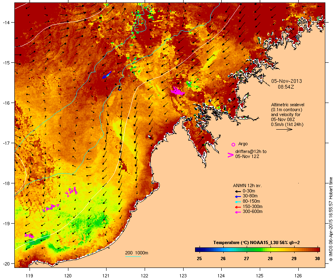Click the red 150-300m legend arrow
Image resolution: width=336 pixels, height=279 pixels.
(238, 207)
